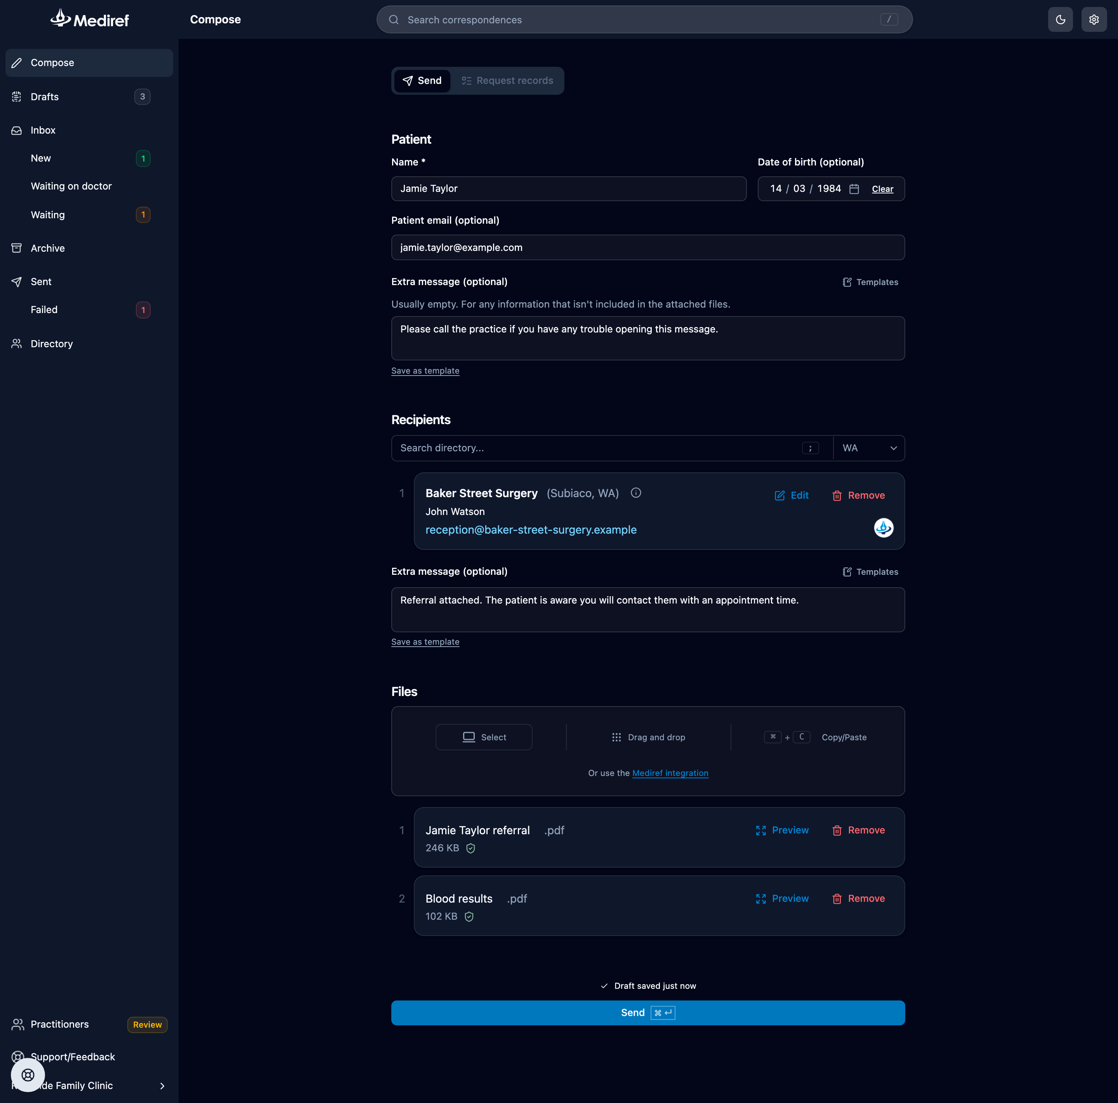The width and height of the screenshot is (1118, 1103).
Task: Toggle dark mode moon icon
Action: click(1060, 20)
